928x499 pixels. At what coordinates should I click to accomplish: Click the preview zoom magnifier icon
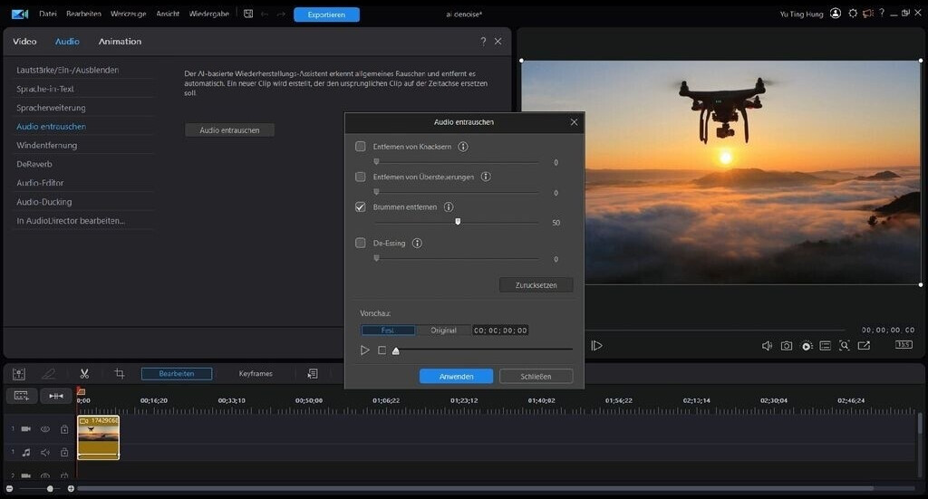(x=845, y=345)
